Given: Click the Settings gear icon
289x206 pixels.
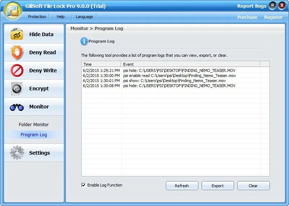Looking at the screenshot, I should [17, 153].
